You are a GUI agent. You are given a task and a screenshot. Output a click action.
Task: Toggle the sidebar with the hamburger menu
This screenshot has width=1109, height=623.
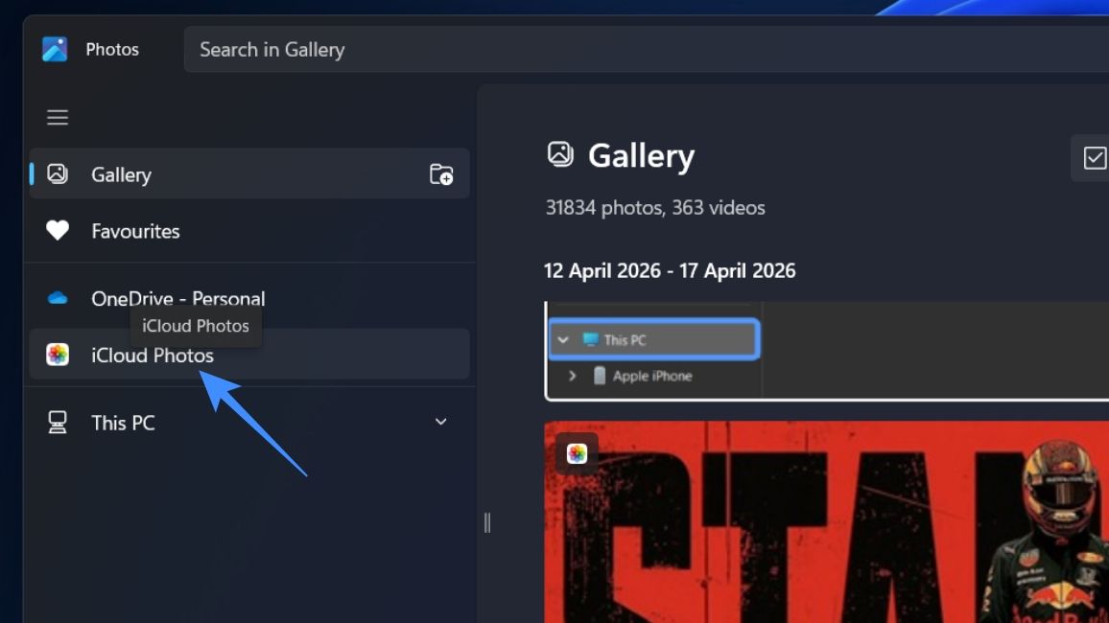[57, 116]
